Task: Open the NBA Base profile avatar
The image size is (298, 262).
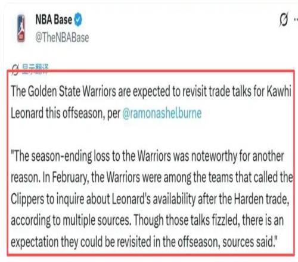Action: coord(21,29)
